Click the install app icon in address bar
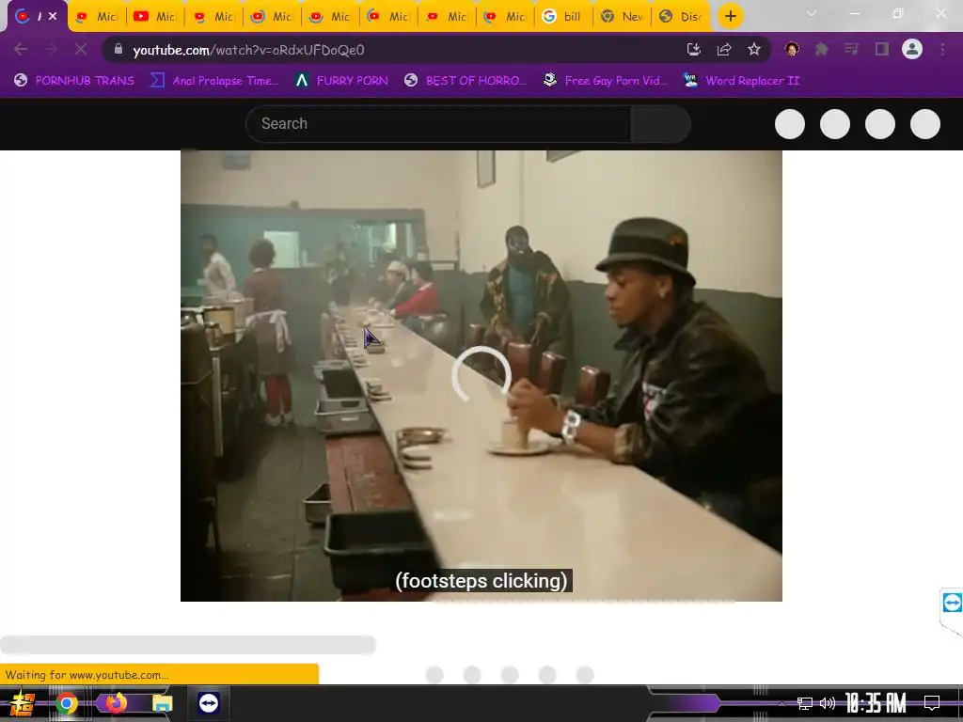The height and width of the screenshot is (722, 963). 694,49
